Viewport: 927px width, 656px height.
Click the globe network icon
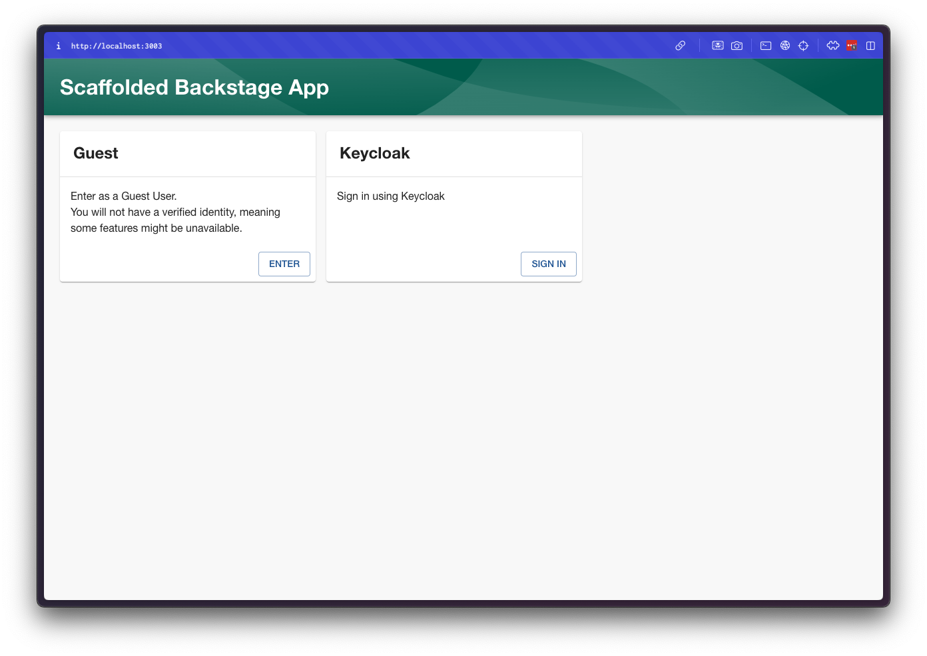(x=785, y=46)
